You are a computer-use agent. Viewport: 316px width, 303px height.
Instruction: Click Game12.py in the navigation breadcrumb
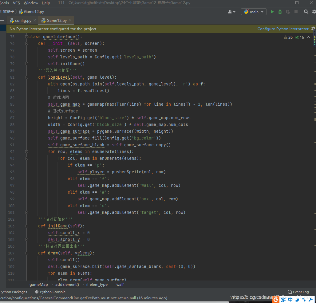pyautogui.click(x=31, y=12)
